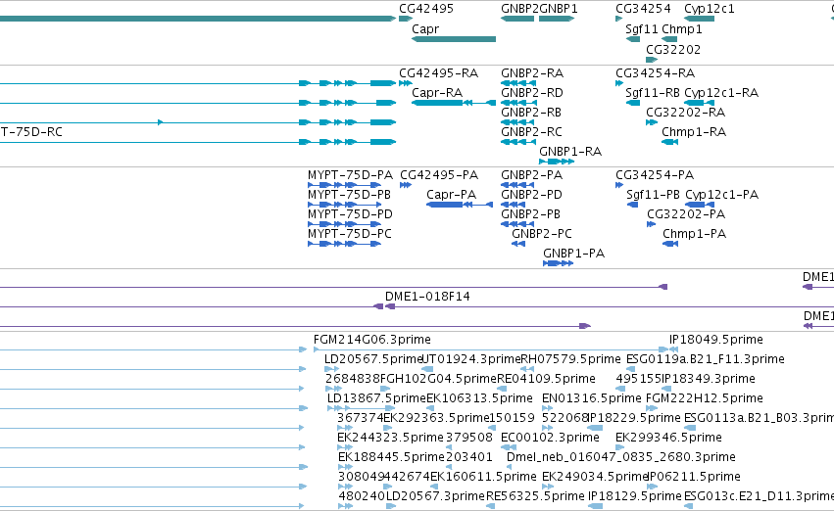The image size is (834, 511).
Task: Click the FGM214G06.3prime EST label
Action: click(371, 340)
